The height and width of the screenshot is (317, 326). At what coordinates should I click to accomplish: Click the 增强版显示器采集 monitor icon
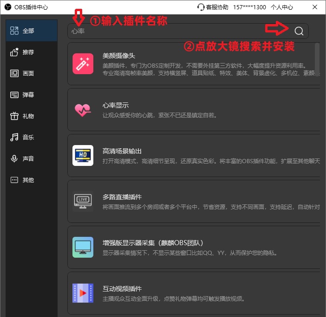coord(83,247)
